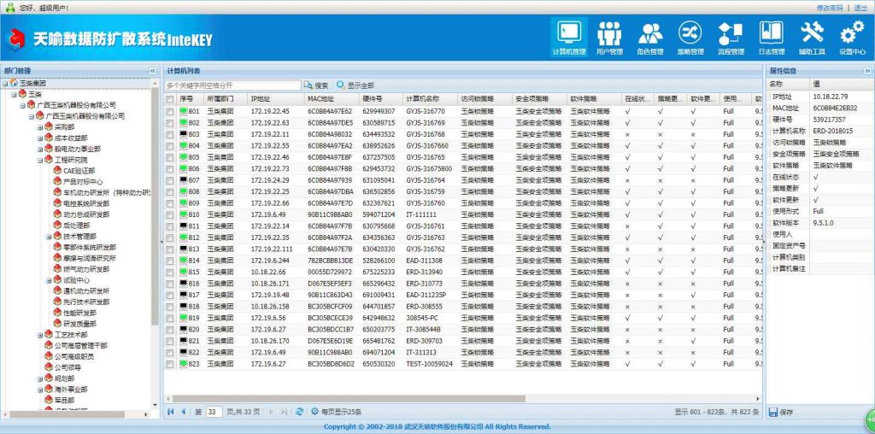Click computer name GYJS-316770

point(426,111)
